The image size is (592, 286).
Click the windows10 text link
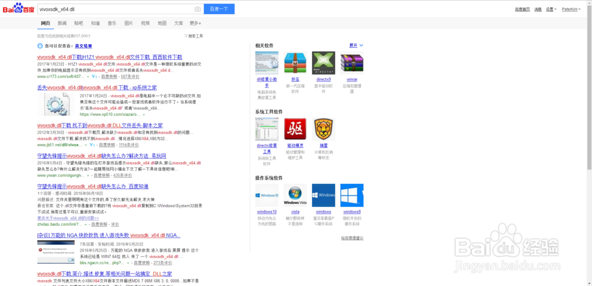pyautogui.click(x=266, y=212)
